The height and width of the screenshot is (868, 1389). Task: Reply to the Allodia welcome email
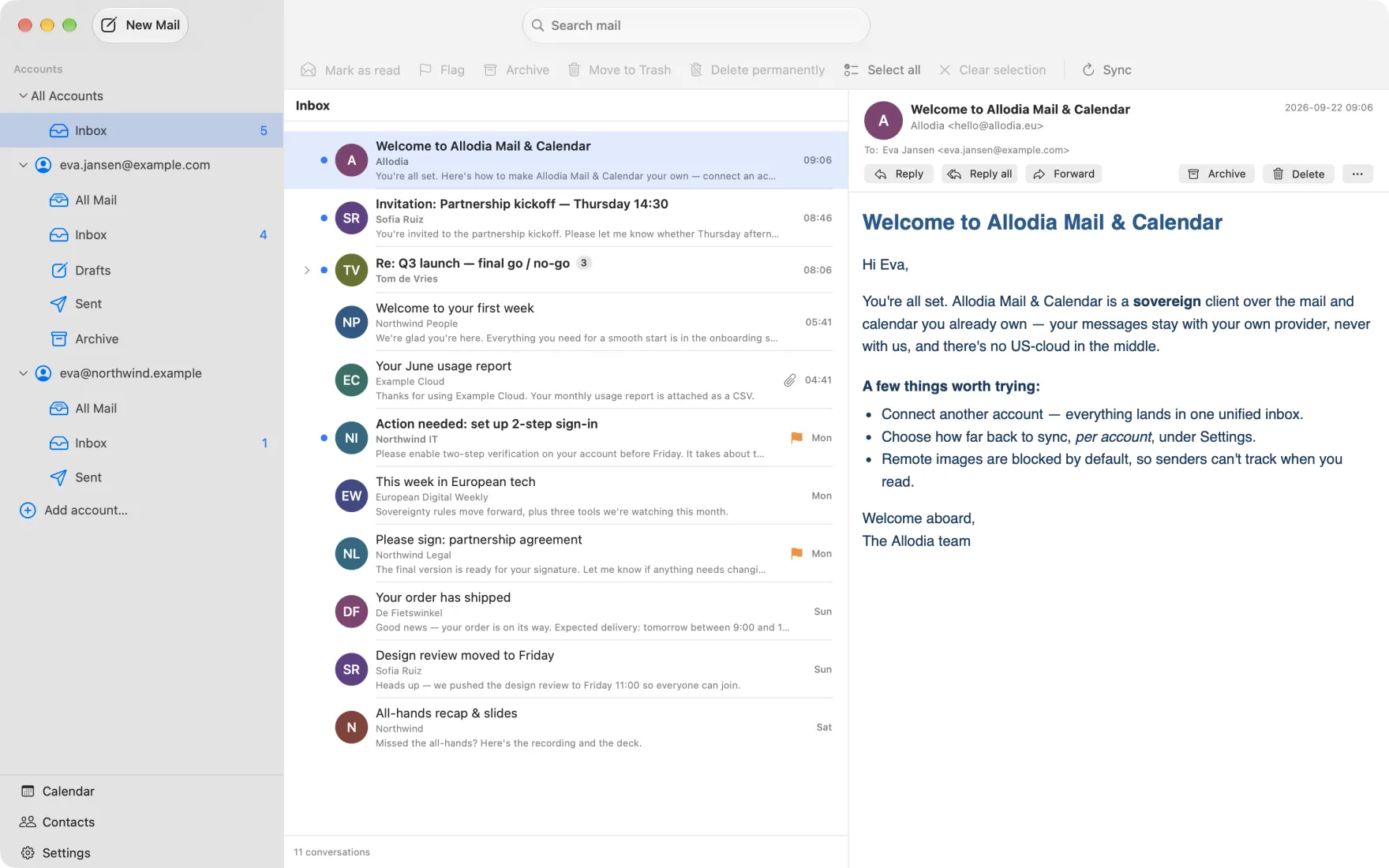coord(899,174)
